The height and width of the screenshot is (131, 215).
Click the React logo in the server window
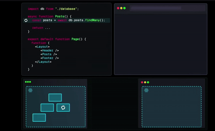click(30, 90)
